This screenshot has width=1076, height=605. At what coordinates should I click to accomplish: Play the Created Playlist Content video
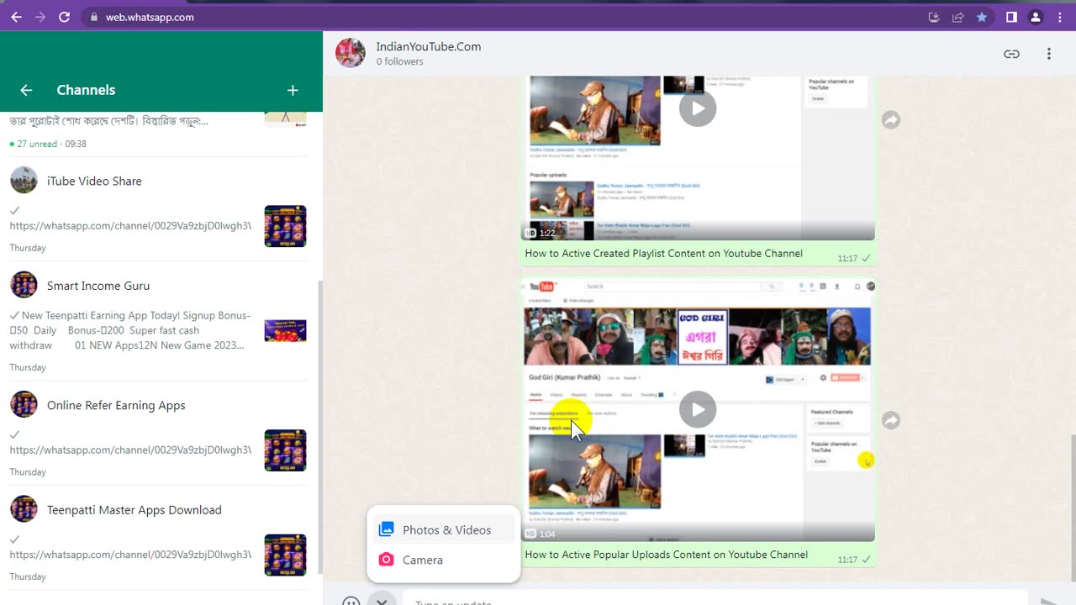coord(698,108)
